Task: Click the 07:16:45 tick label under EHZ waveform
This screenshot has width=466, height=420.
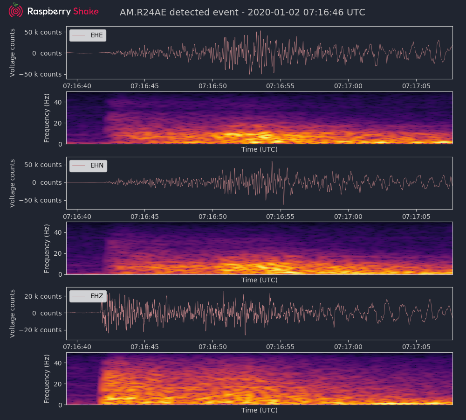Action: (x=144, y=347)
